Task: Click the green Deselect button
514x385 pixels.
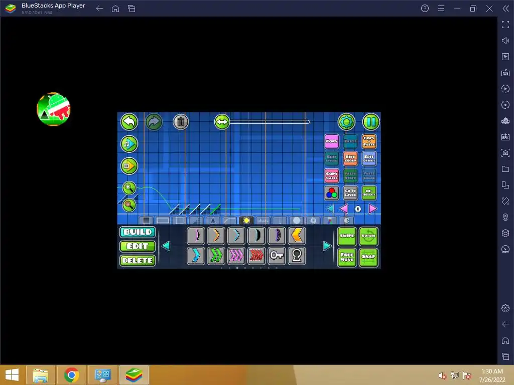Action: coord(369,193)
